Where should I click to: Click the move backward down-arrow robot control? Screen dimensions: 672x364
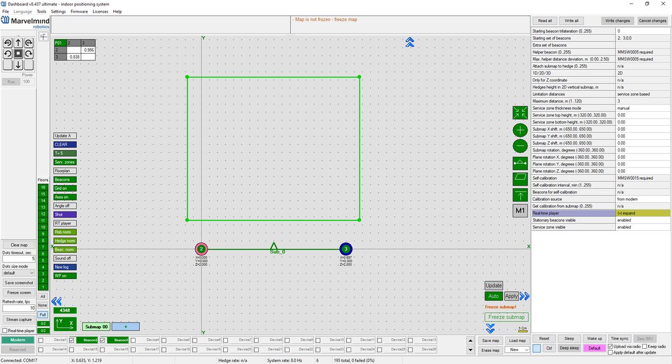pyautogui.click(x=18, y=65)
